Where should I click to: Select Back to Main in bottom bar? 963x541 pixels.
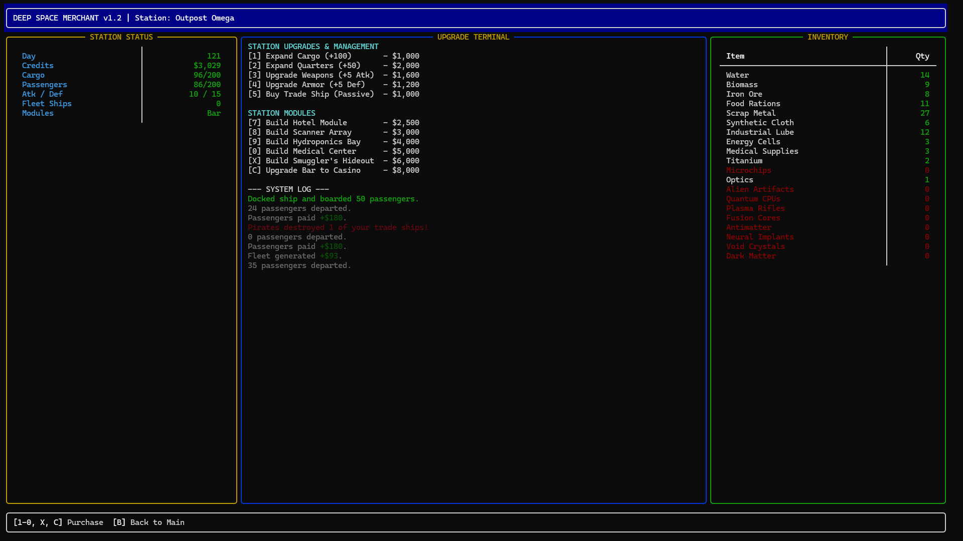tap(148, 522)
